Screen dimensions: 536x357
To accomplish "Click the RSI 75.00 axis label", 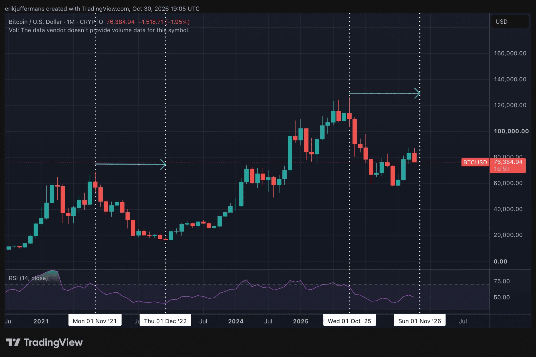I will pyautogui.click(x=502, y=281).
